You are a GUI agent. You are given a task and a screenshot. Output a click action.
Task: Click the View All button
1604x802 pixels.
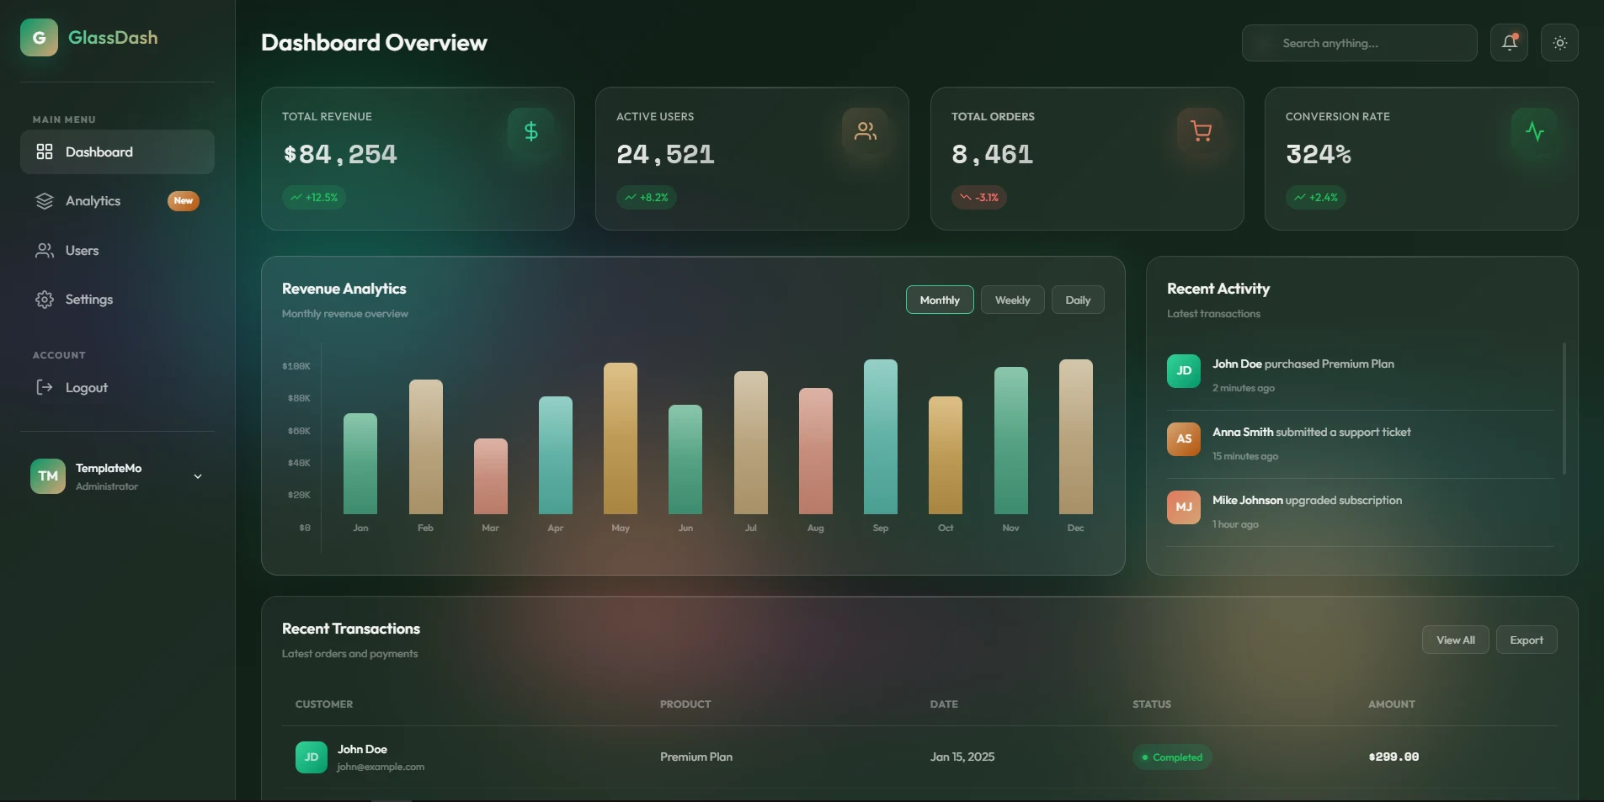pos(1455,640)
